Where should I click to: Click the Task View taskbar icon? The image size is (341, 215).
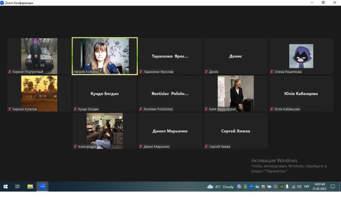click(18, 186)
